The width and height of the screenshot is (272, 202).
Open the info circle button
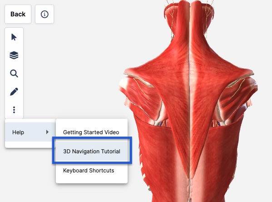(45, 14)
